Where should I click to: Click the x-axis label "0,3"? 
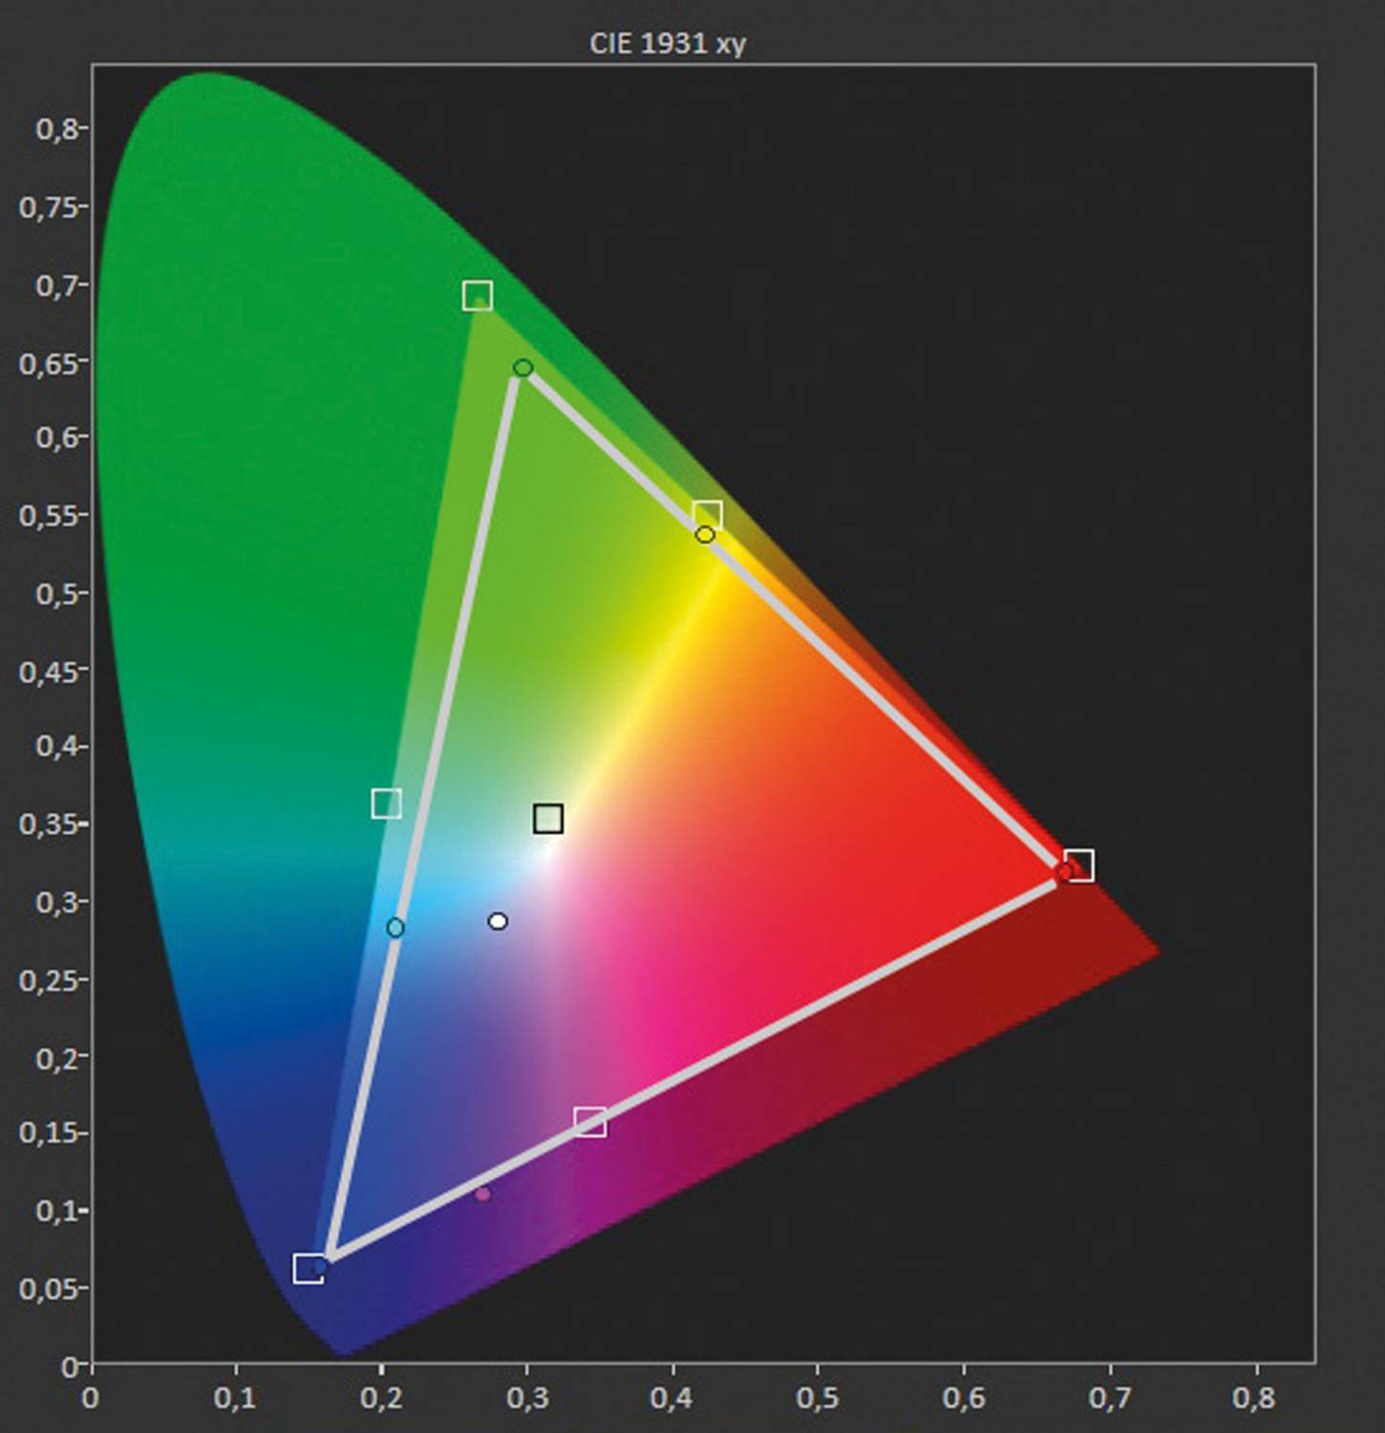527,1399
